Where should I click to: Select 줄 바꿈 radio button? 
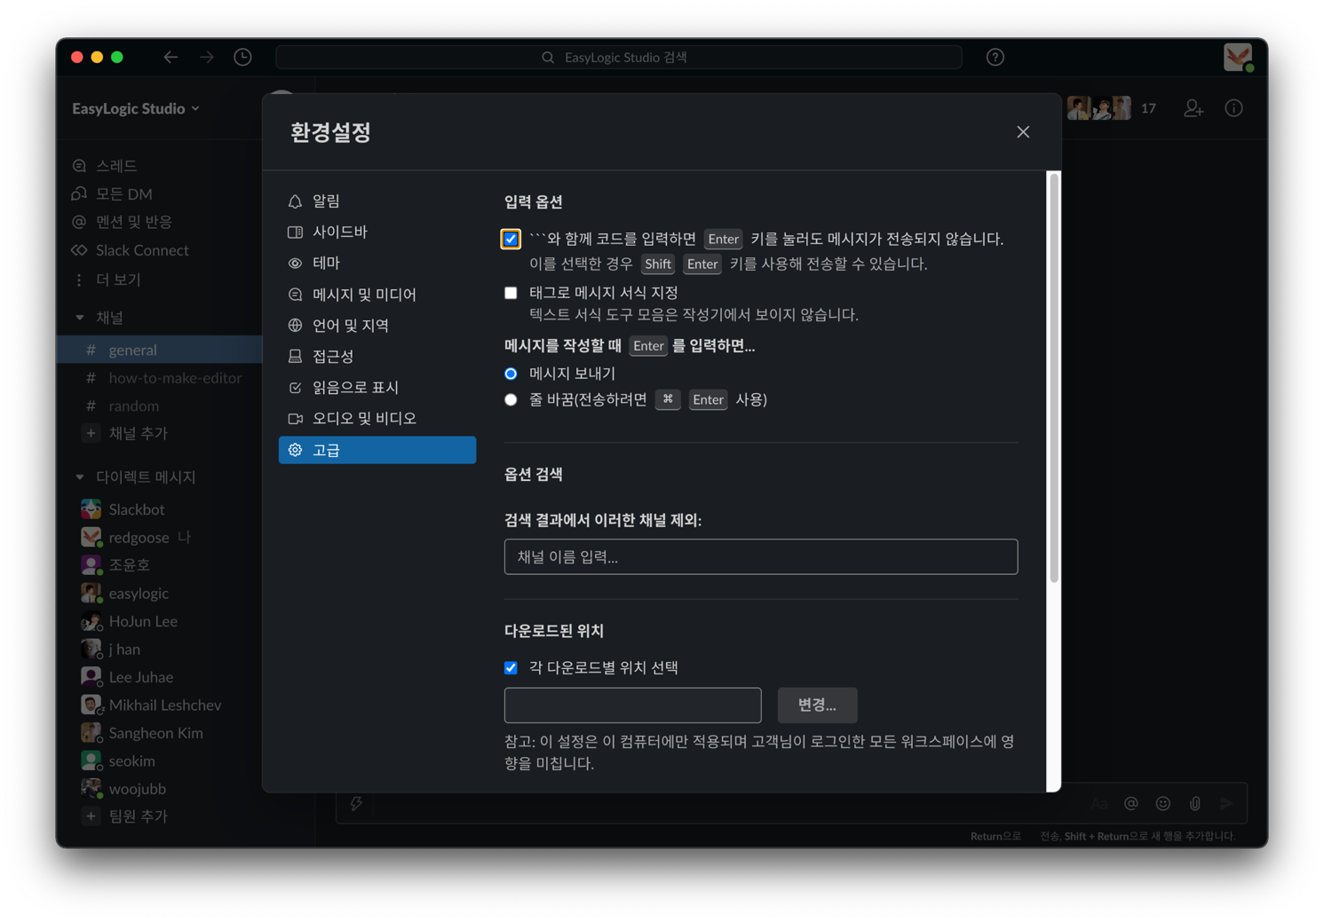(x=511, y=399)
